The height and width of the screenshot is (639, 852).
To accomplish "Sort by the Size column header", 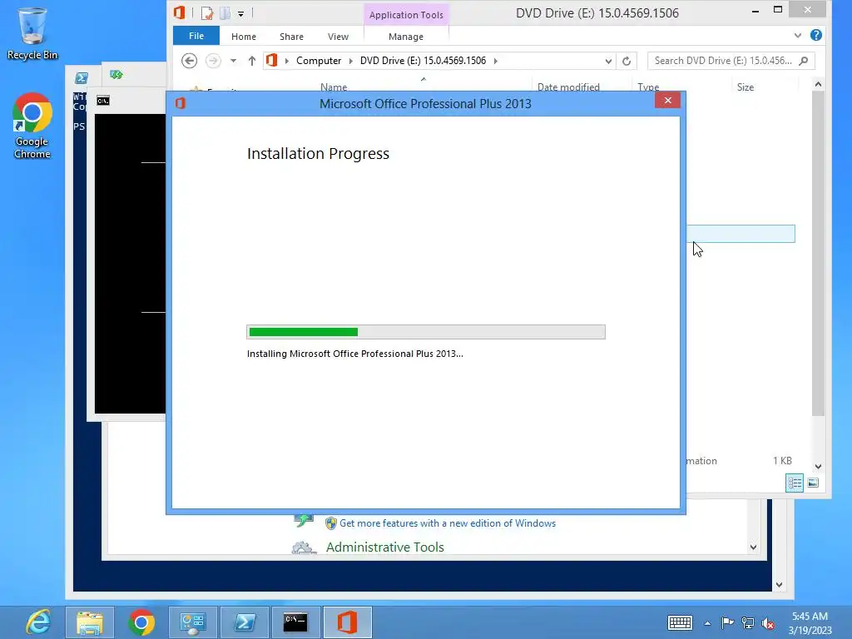I will 745,87.
